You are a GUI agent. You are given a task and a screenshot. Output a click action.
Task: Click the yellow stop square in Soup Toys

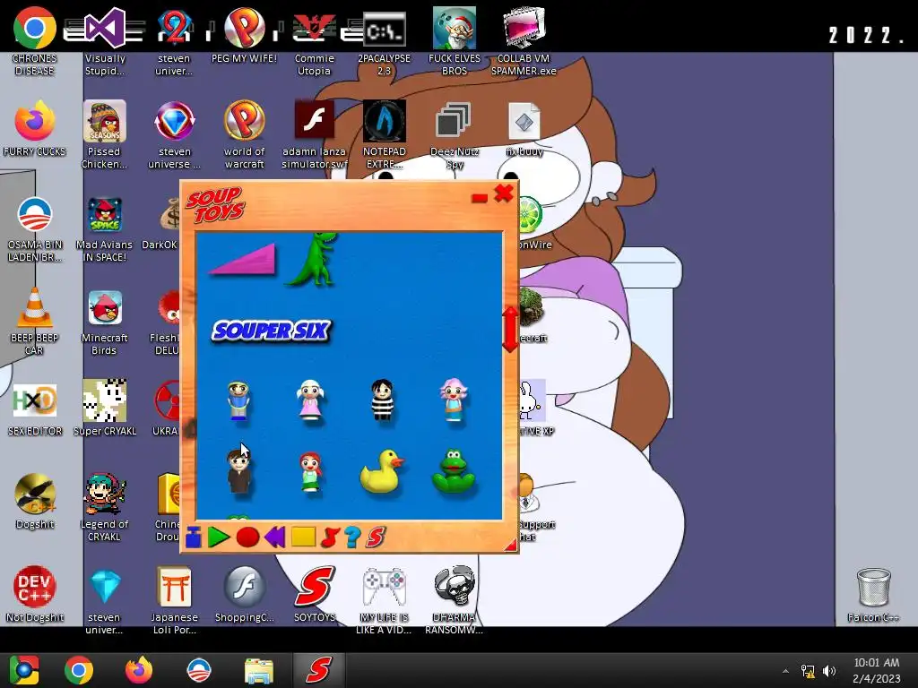(303, 537)
